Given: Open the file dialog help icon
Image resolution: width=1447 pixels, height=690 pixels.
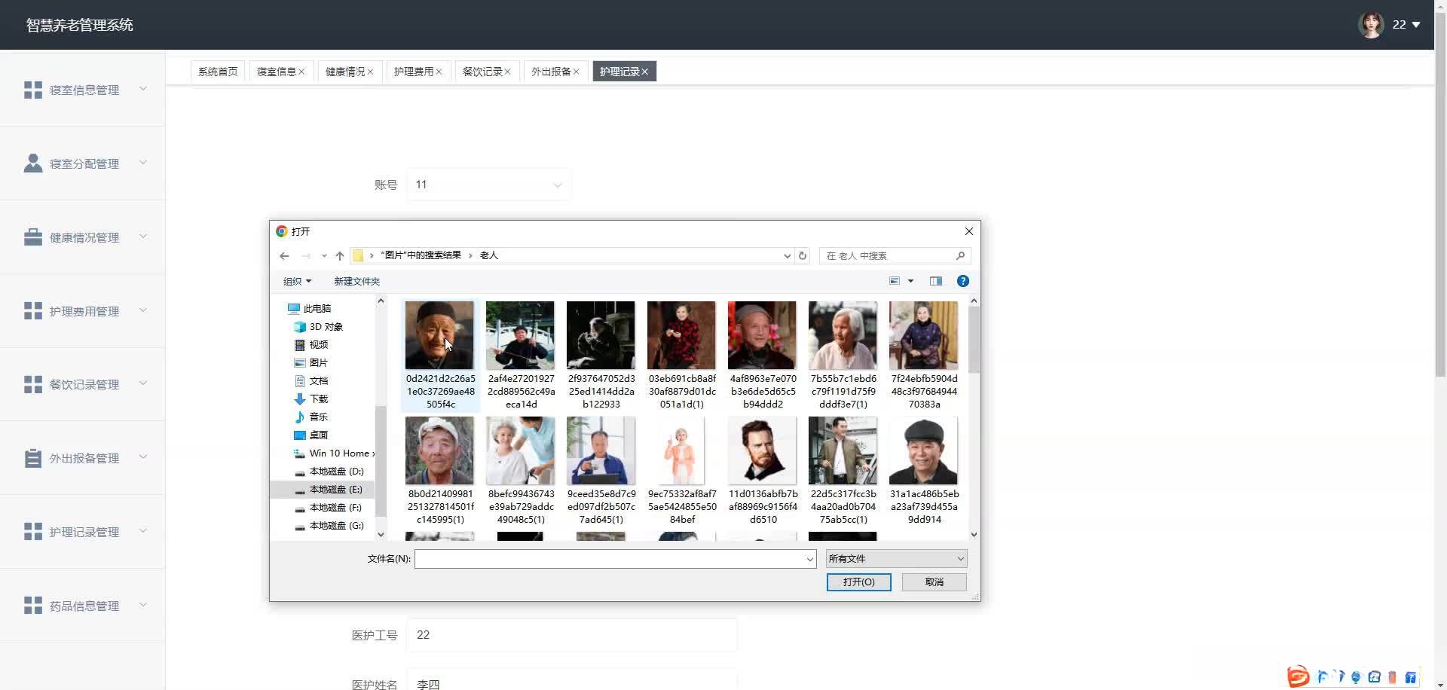Looking at the screenshot, I should click(x=962, y=281).
